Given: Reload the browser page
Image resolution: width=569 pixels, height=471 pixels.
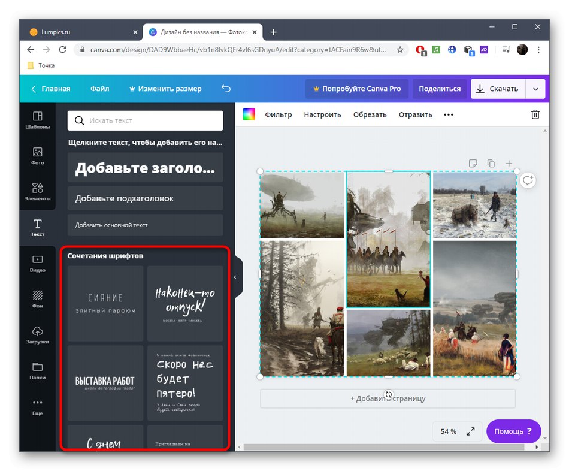Looking at the screenshot, I should pyautogui.click(x=62, y=50).
